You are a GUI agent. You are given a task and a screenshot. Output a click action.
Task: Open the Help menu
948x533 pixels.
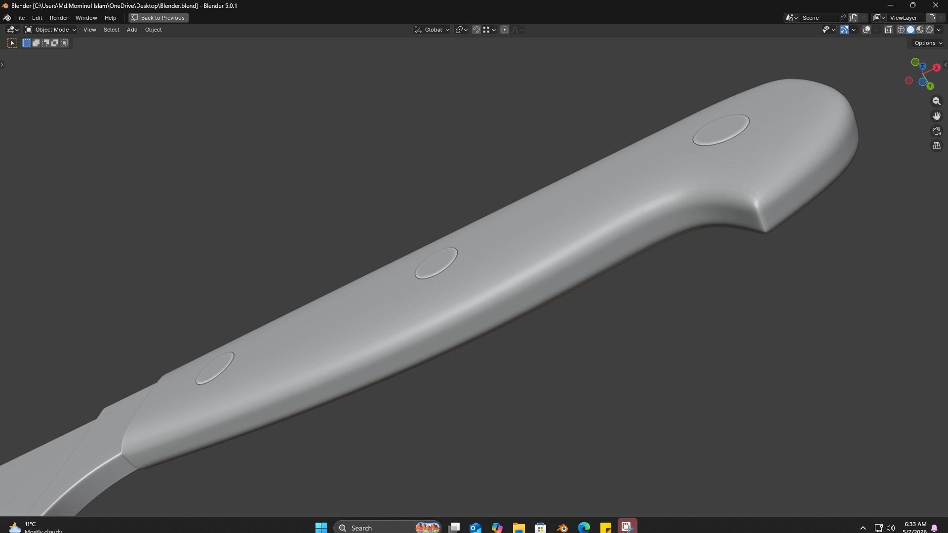point(110,18)
